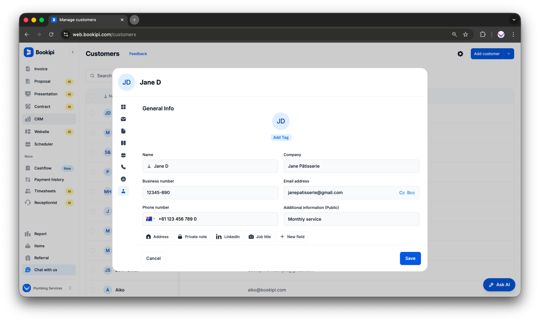Click the email icon in the modal sidebar
The image size is (540, 322).
pos(124,119)
